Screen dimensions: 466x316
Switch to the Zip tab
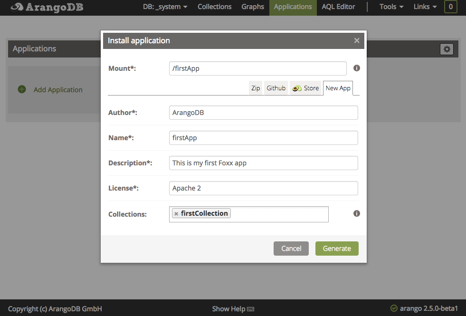[x=256, y=88]
